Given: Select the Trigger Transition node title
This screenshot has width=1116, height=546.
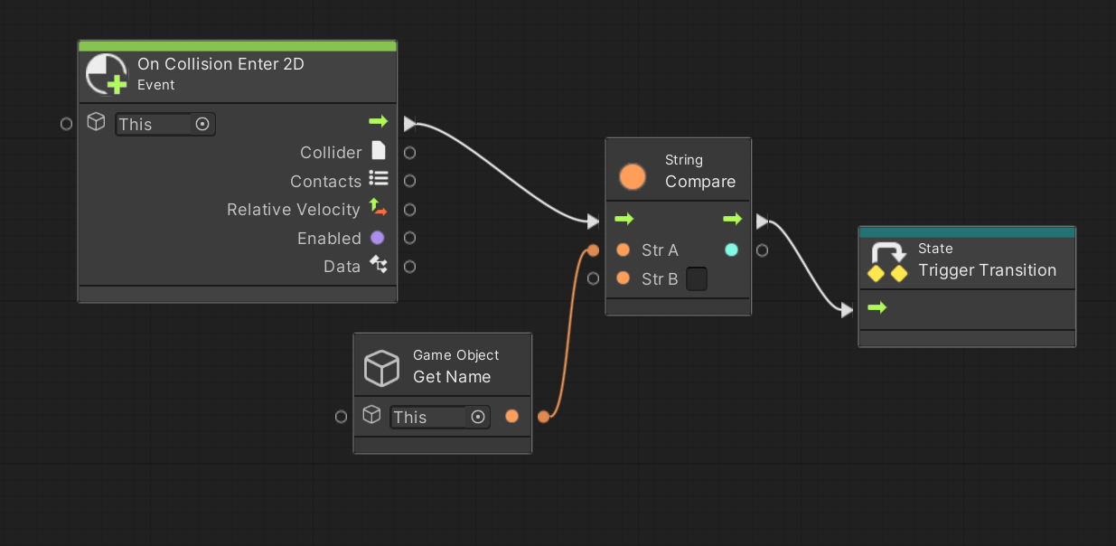Looking at the screenshot, I should tap(987, 270).
